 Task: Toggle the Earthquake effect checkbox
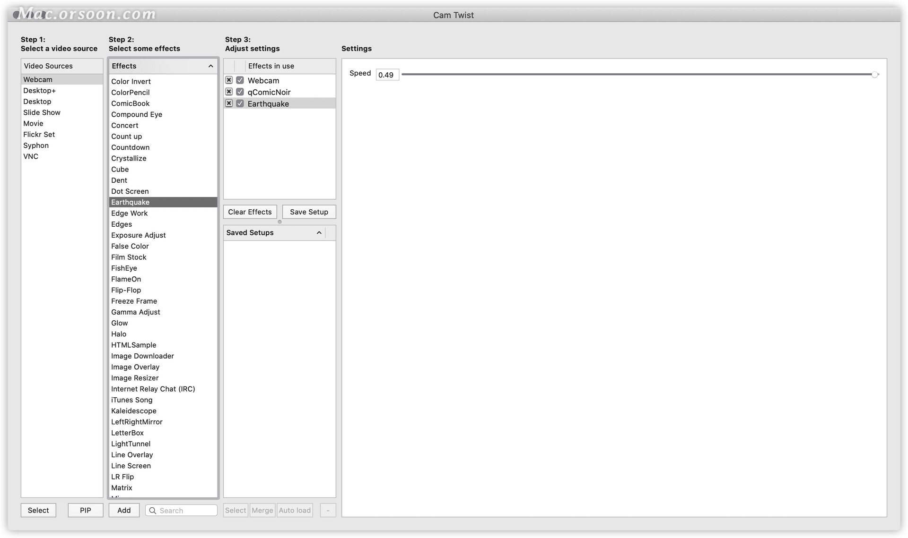[x=240, y=103]
